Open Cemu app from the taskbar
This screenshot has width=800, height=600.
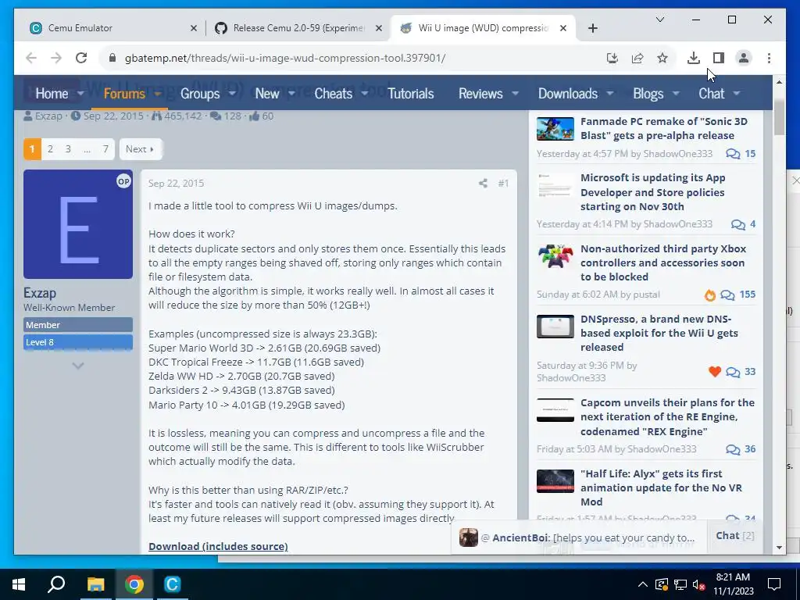coord(172,584)
